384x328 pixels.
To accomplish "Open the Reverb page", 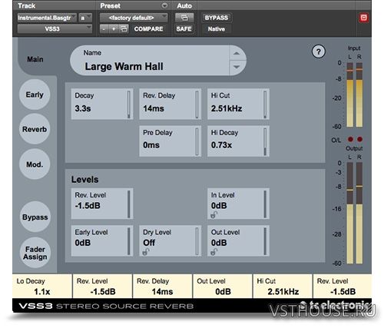I will 35,129.
